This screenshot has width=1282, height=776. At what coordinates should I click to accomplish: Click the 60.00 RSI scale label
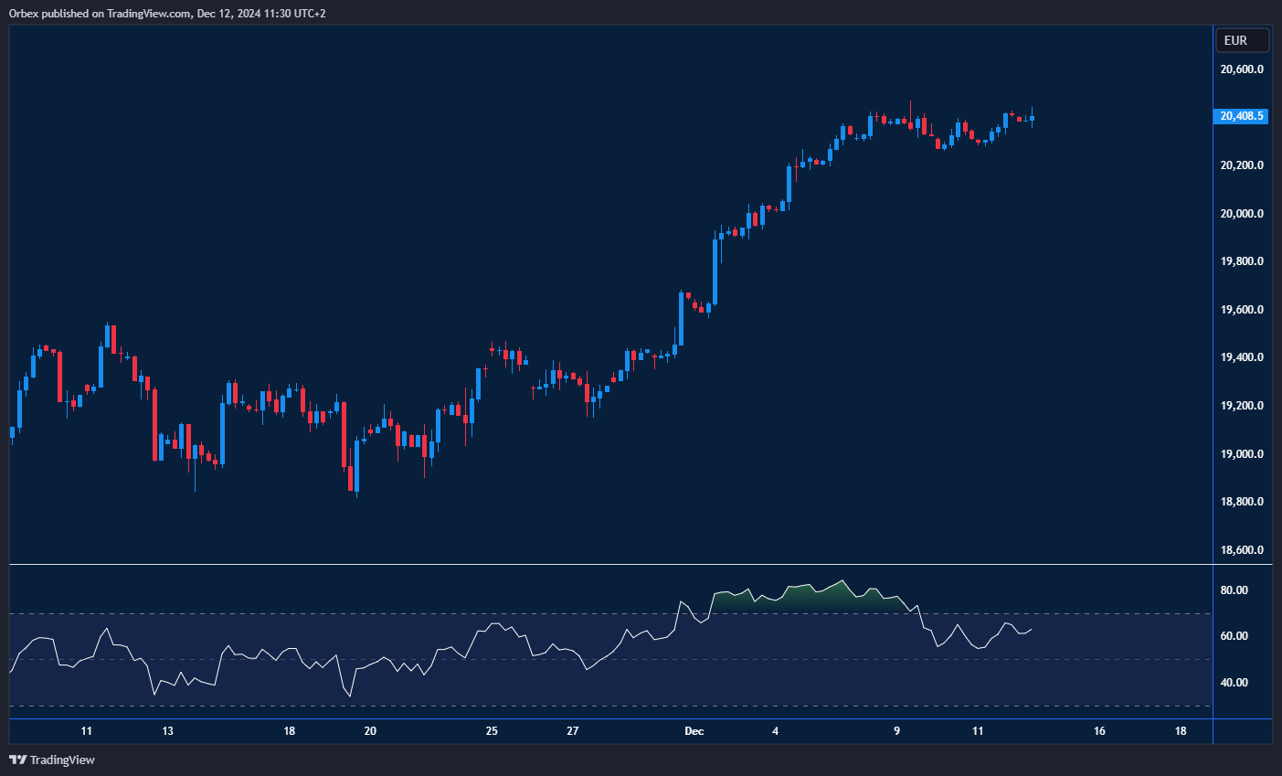(1234, 636)
